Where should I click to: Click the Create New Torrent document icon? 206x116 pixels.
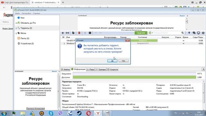coord(73,33)
